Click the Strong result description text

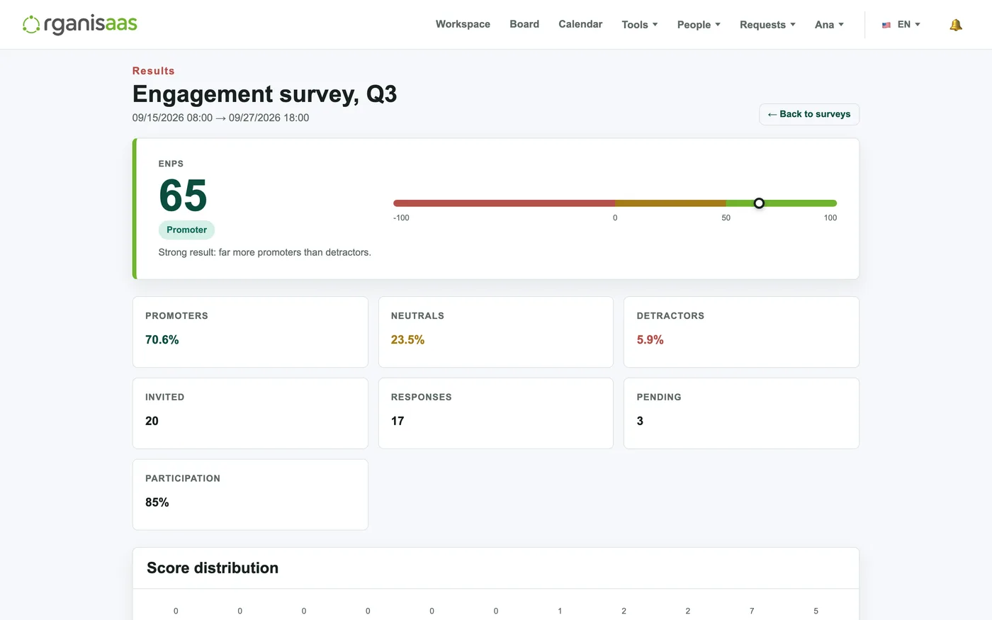(x=264, y=252)
